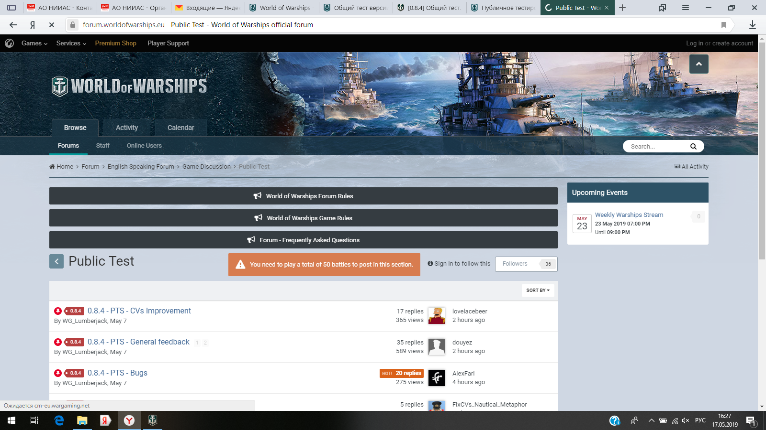Open the Yandex home button
This screenshot has height=430, width=766.
[x=33, y=25]
